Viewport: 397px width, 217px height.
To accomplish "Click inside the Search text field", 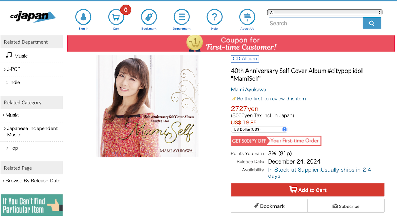I will coord(316,23).
